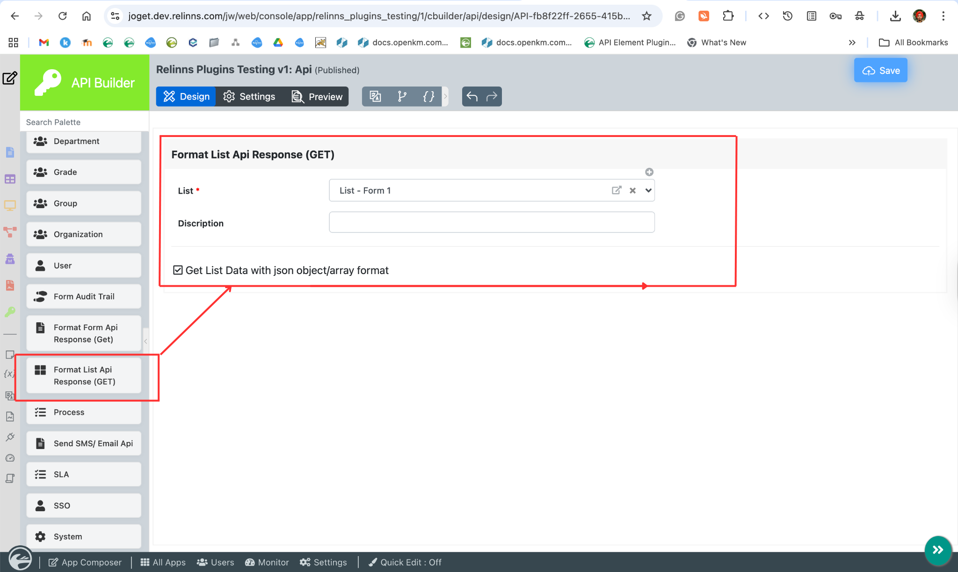Click the Discription text field
The width and height of the screenshot is (958, 572).
pyautogui.click(x=492, y=222)
